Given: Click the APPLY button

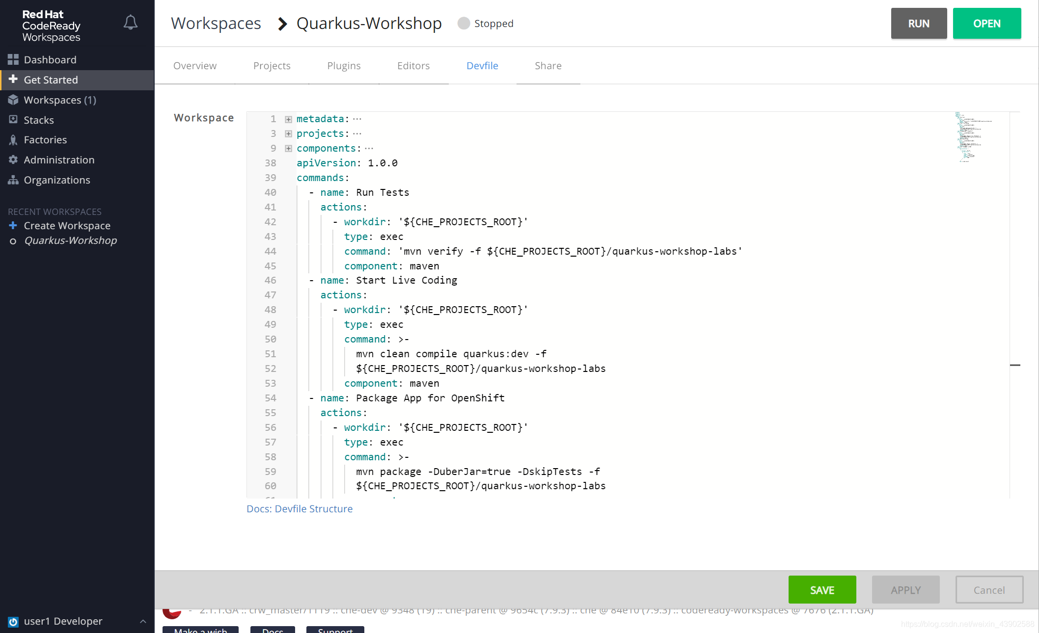Looking at the screenshot, I should 905,590.
